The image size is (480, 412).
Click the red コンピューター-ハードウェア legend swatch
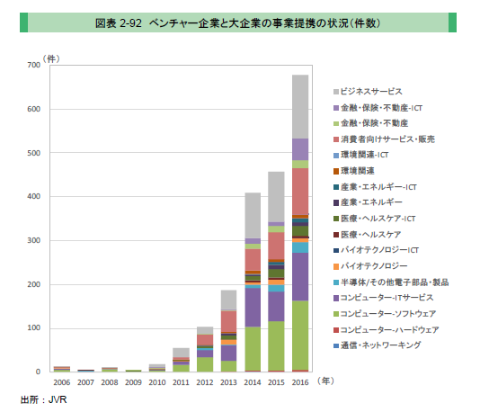pyautogui.click(x=336, y=330)
